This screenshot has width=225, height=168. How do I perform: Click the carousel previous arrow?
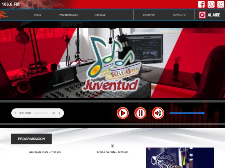pos(112,146)
